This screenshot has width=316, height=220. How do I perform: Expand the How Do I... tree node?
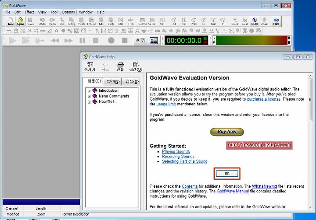(x=89, y=102)
